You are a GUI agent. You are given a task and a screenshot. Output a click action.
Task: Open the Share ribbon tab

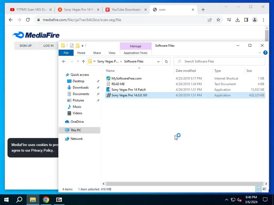97,53
